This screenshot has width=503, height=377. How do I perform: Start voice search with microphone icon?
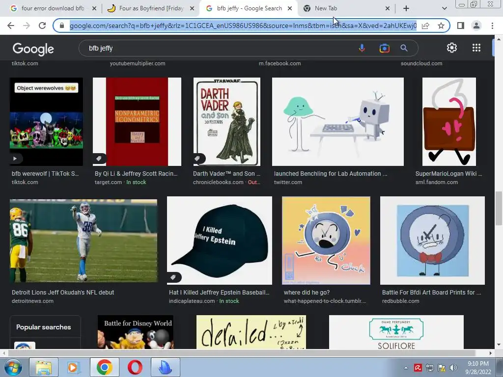tap(362, 48)
